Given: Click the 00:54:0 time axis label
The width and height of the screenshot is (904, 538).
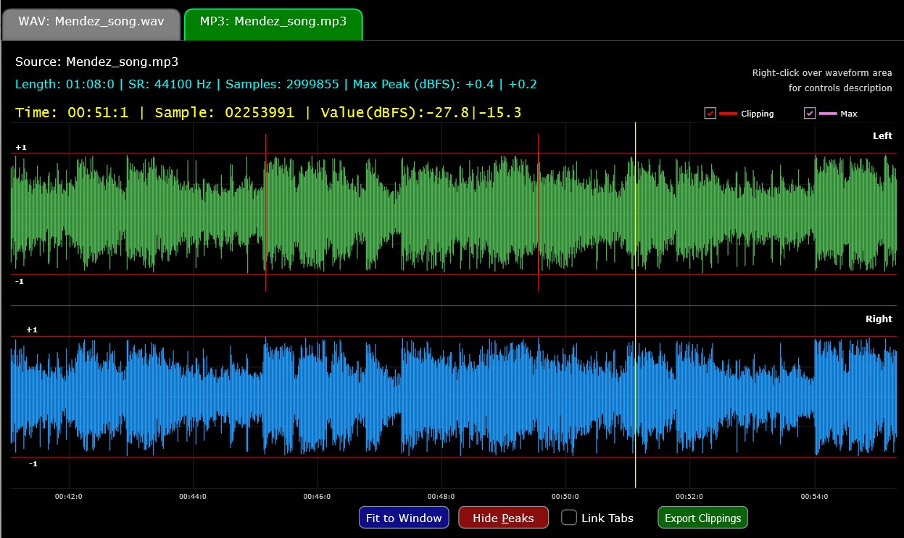Looking at the screenshot, I should tap(814, 497).
